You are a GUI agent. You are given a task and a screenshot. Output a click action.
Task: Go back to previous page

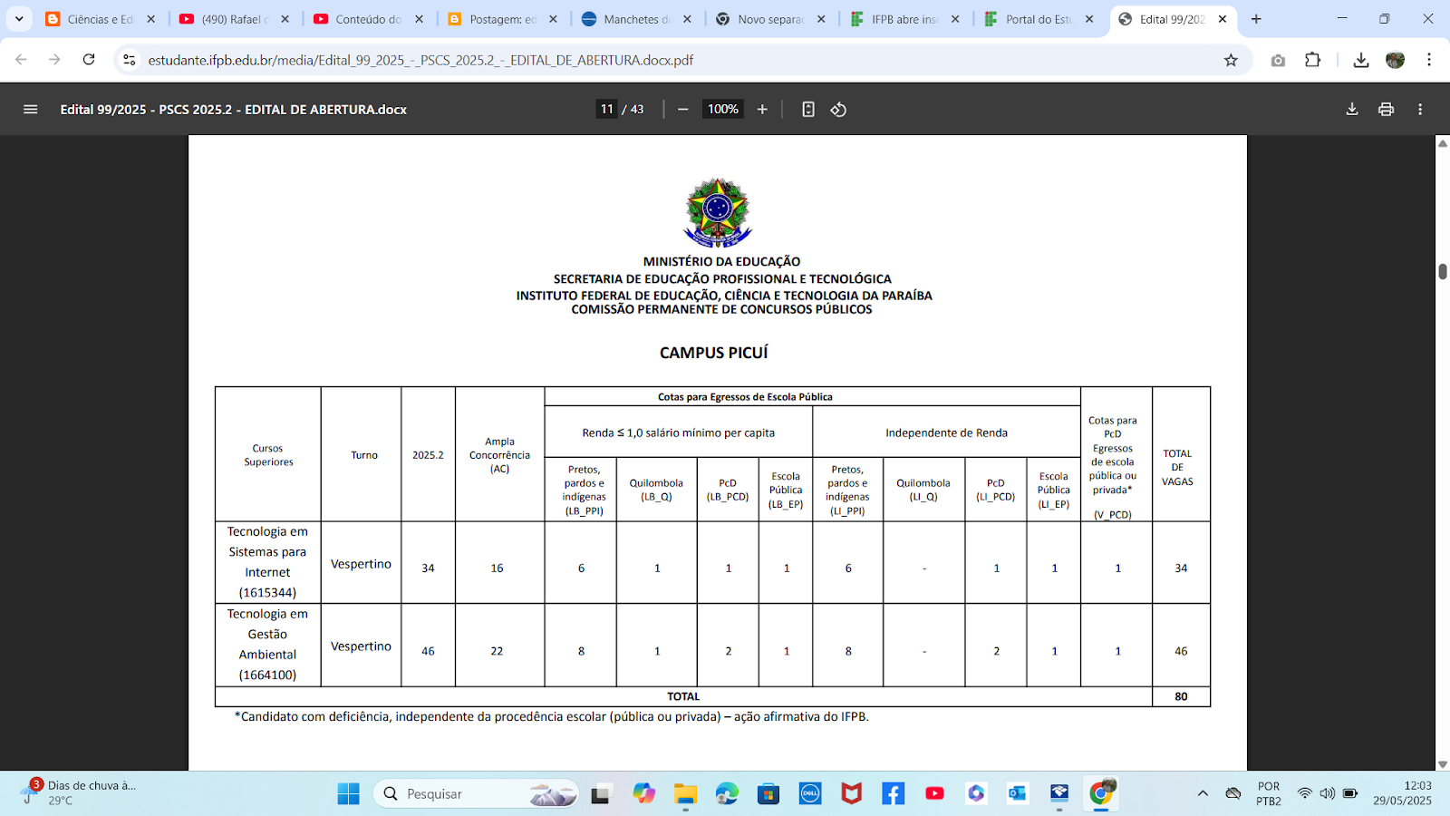click(x=21, y=60)
